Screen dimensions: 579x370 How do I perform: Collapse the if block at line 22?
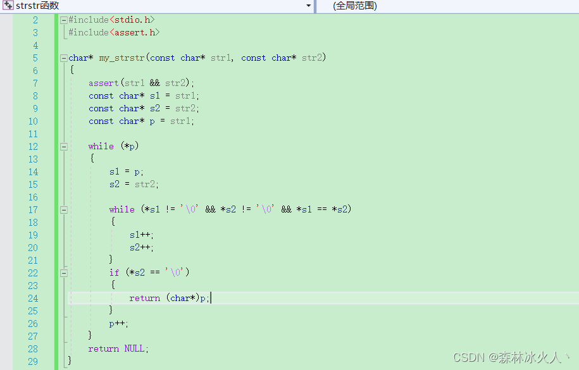pos(64,273)
